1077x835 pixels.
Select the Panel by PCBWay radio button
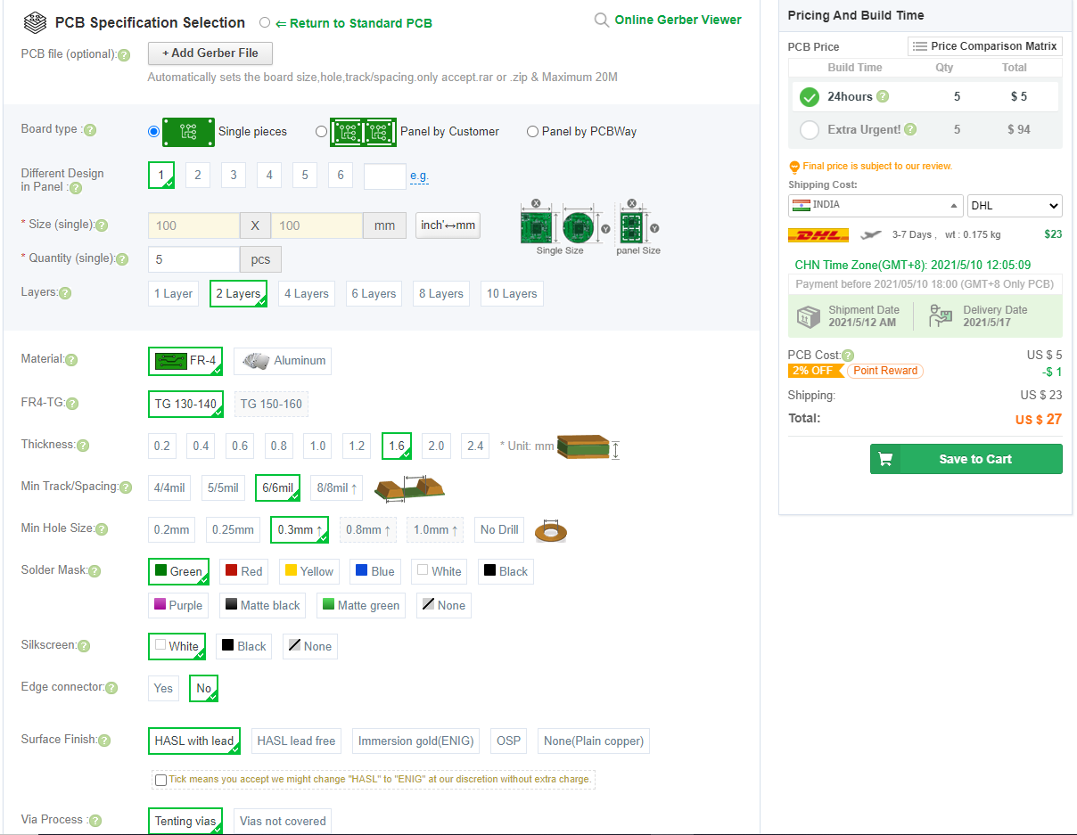click(x=533, y=132)
